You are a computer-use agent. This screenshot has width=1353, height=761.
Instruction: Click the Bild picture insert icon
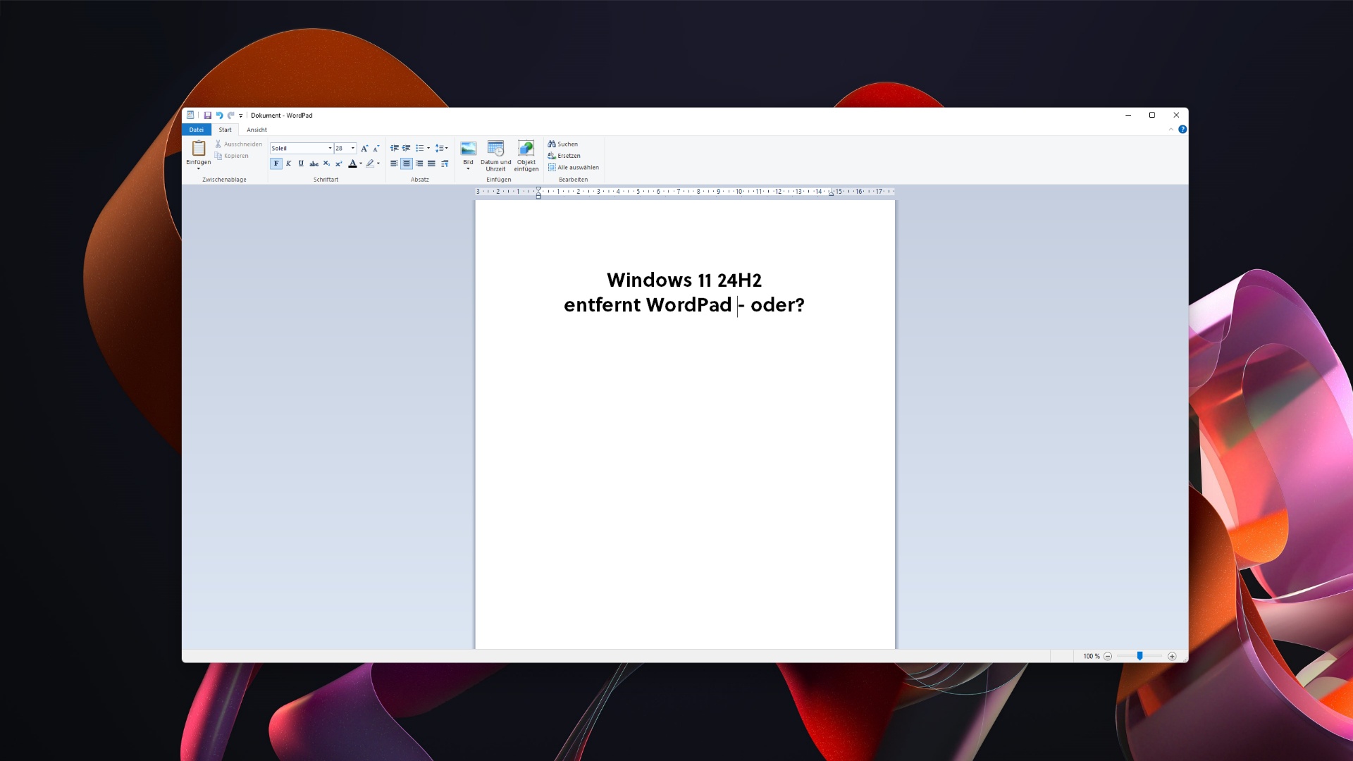[x=469, y=149]
